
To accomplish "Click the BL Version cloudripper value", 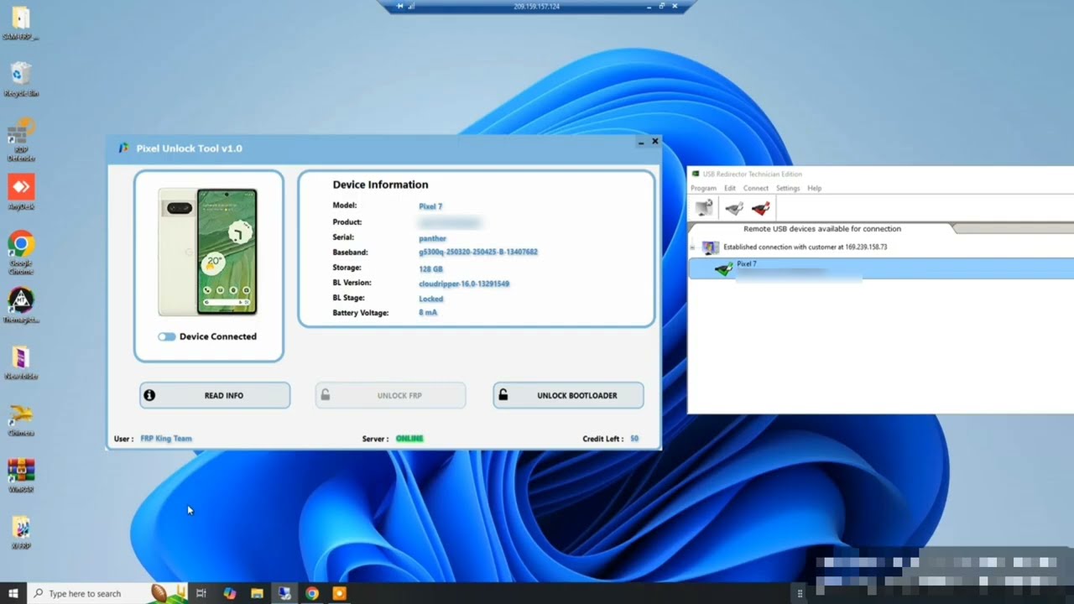I will tap(464, 284).
